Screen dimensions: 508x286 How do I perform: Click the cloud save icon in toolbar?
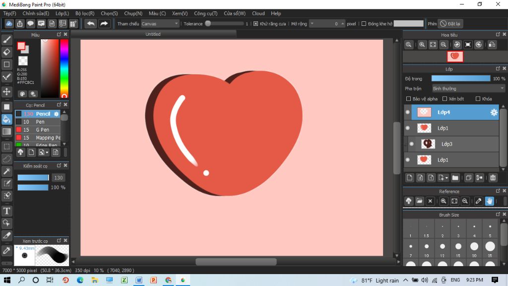coord(9,24)
